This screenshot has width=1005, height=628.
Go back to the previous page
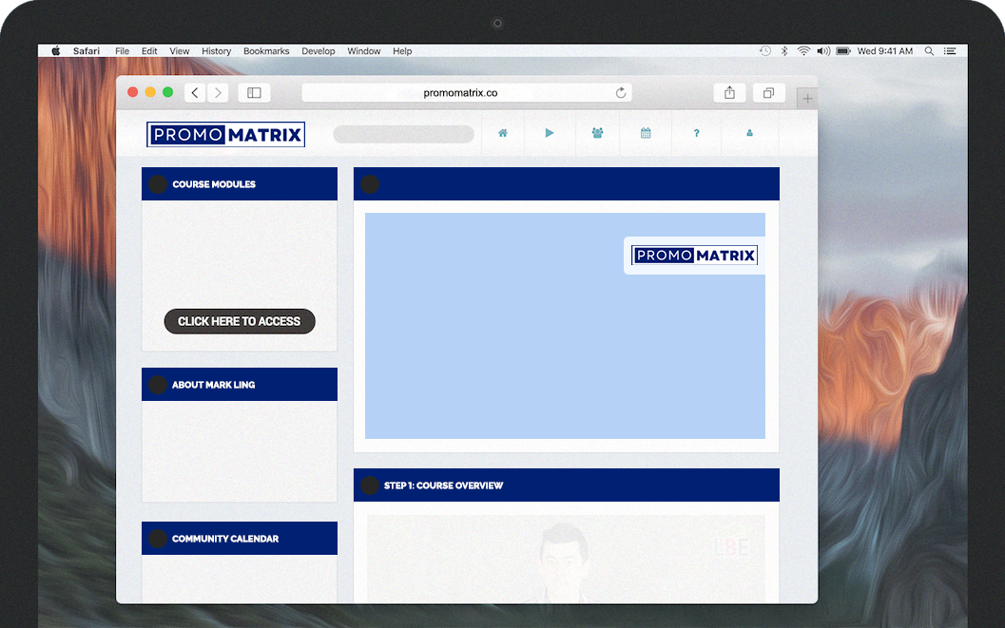click(195, 93)
